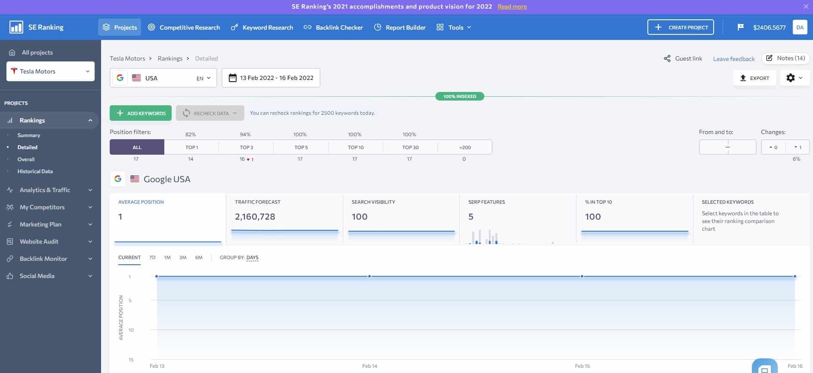Follow the Read more link
This screenshot has width=813, height=373.
pyautogui.click(x=512, y=6)
